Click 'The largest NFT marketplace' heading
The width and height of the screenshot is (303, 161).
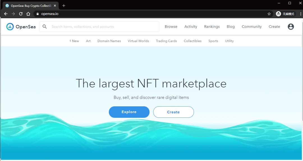[151, 84]
